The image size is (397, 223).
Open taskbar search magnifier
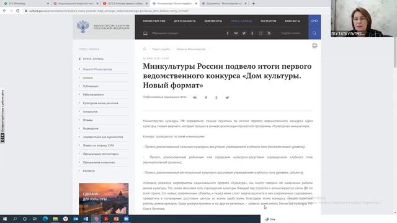point(15,219)
